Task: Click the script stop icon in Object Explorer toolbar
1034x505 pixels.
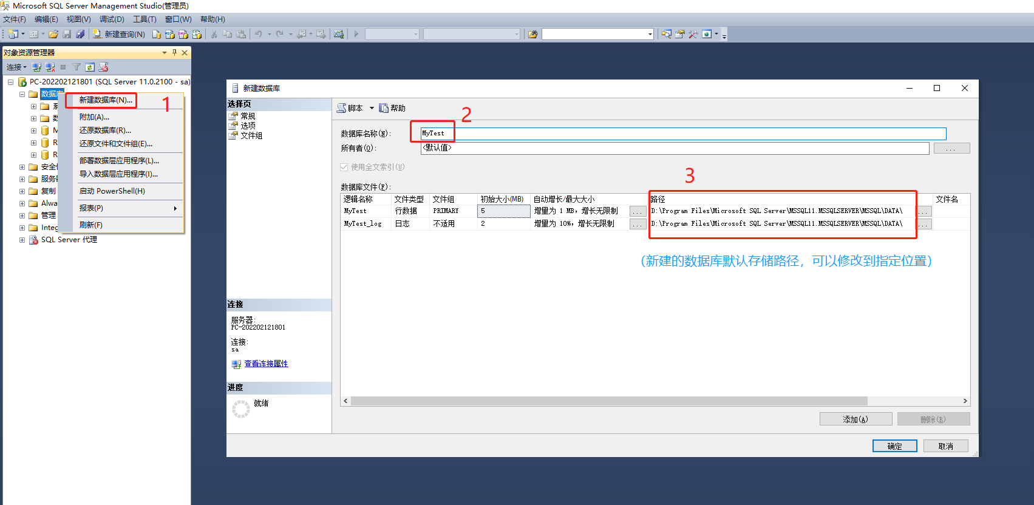Action: tap(103, 67)
